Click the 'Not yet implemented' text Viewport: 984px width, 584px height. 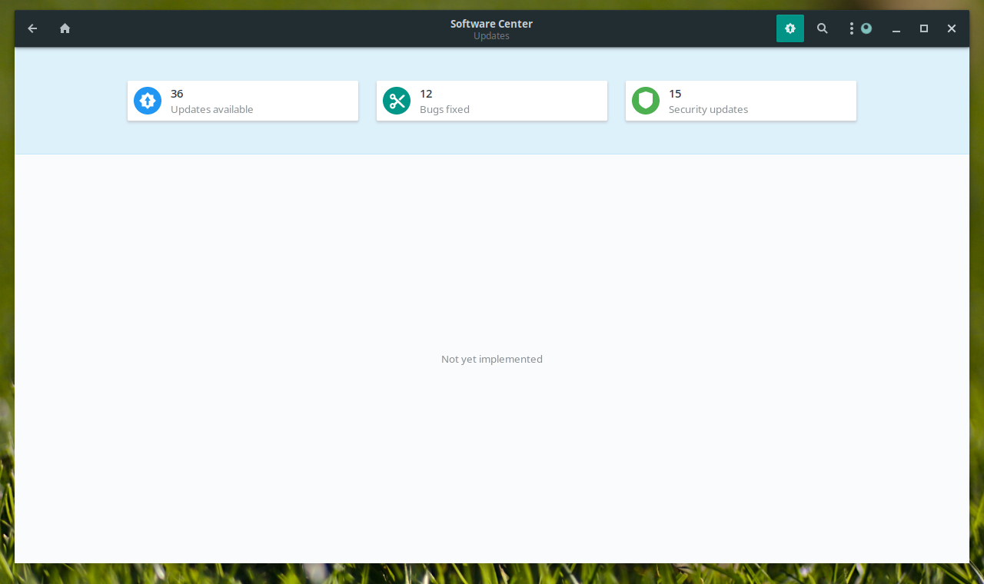492,359
